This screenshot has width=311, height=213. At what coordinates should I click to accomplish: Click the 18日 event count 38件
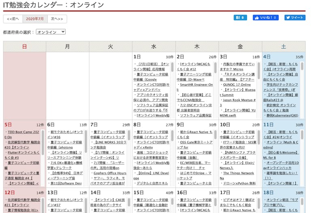tap(300, 193)
